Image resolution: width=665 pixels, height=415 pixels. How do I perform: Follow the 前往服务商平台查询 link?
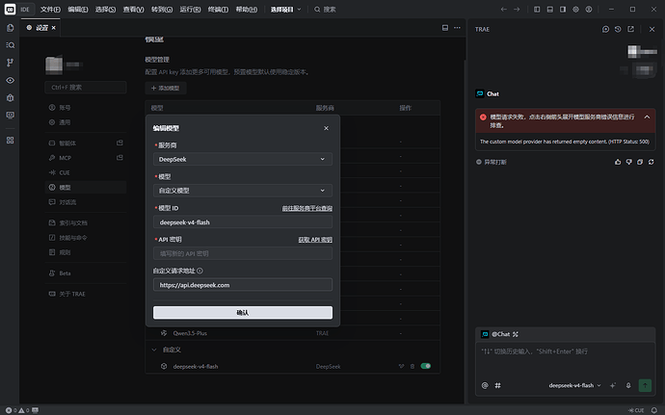(307, 208)
